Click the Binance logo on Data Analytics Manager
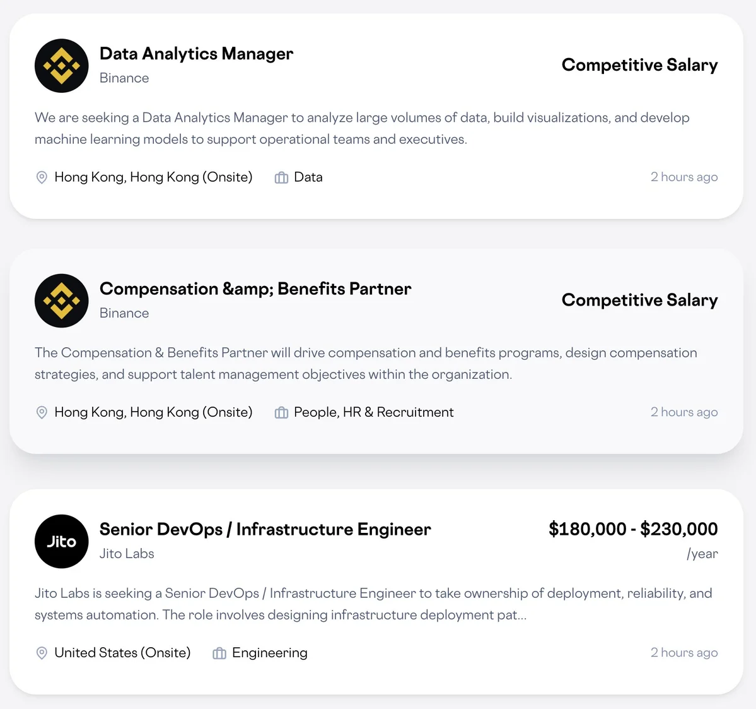The height and width of the screenshot is (709, 756). coord(61,66)
